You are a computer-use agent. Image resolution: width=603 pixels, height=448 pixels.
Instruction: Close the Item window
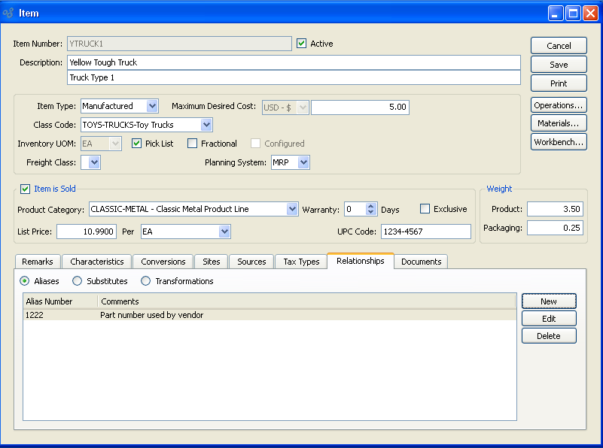[590, 14]
